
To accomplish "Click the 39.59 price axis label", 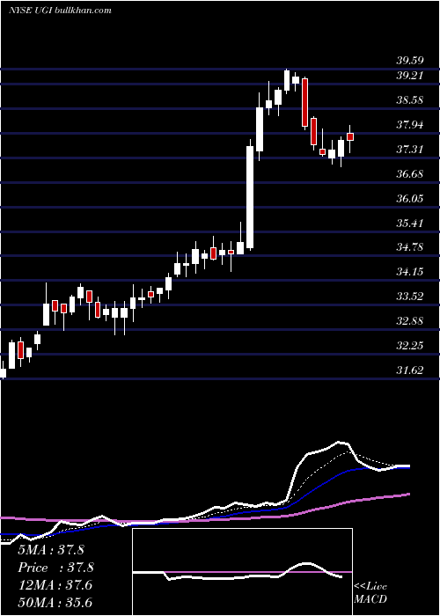I will [409, 61].
